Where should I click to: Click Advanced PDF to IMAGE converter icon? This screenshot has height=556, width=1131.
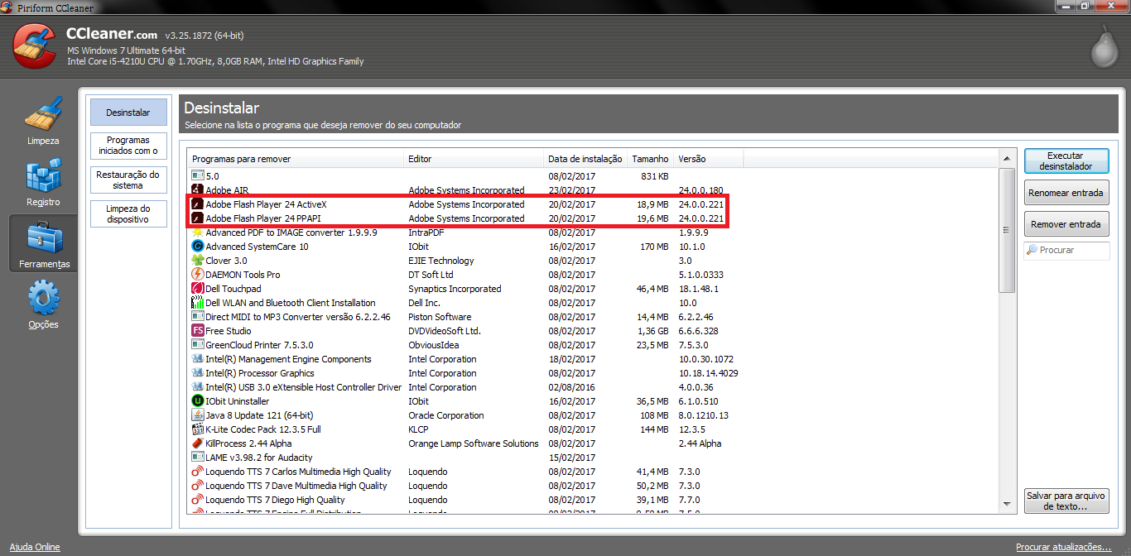198,232
